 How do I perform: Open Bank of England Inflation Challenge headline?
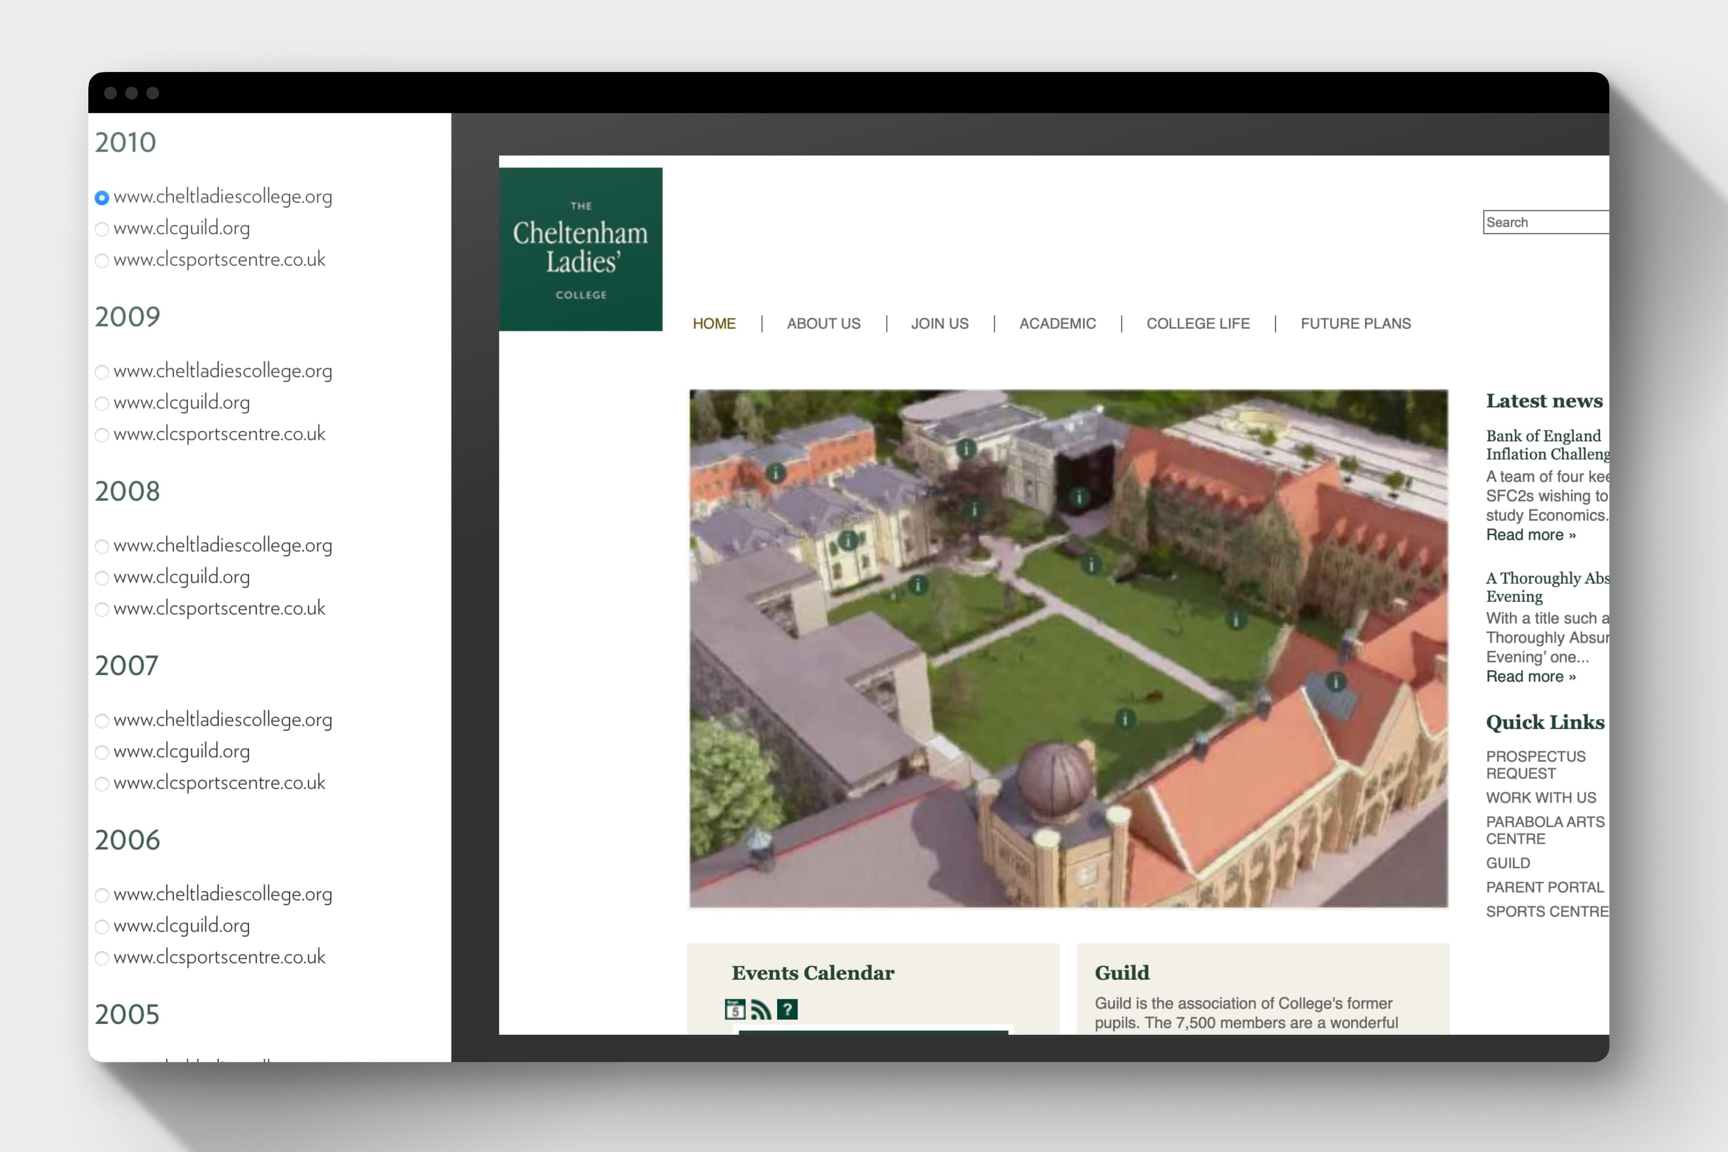[1547, 444]
